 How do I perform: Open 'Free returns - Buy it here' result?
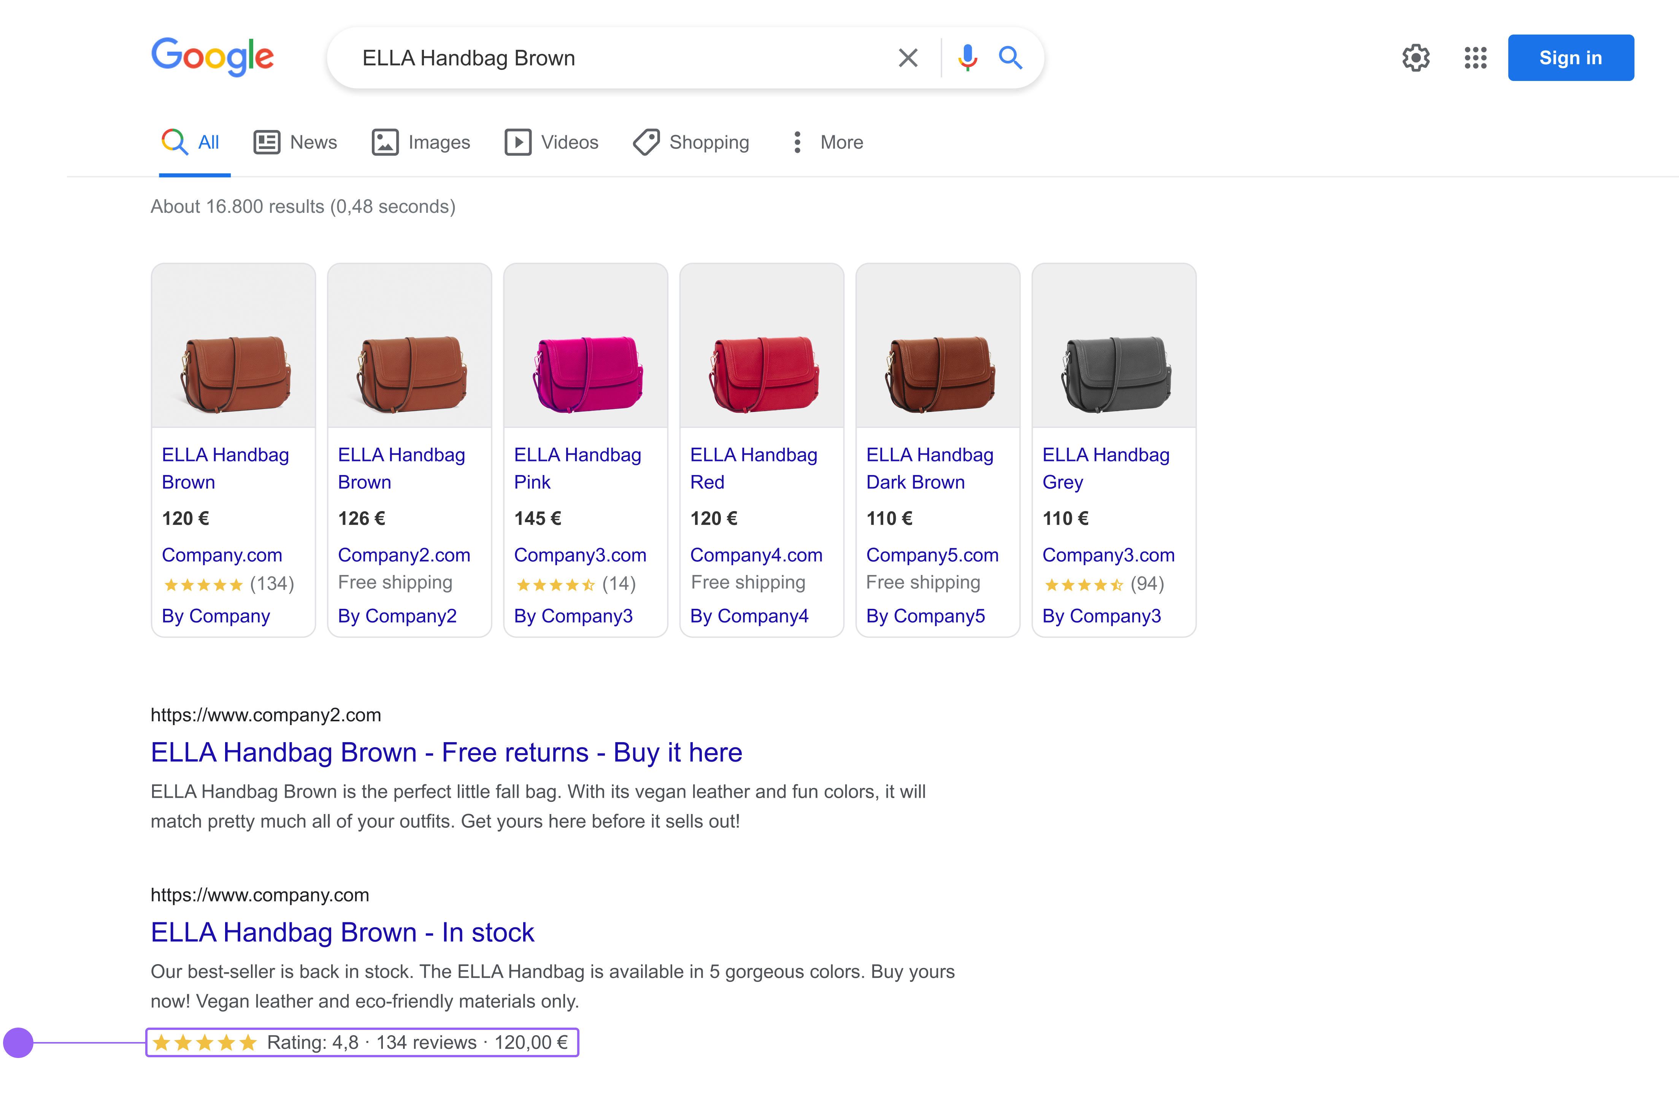click(446, 752)
